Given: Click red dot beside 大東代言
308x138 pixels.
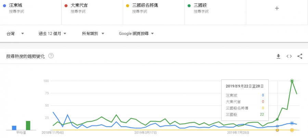Looking at the screenshot, I should 66,6.
